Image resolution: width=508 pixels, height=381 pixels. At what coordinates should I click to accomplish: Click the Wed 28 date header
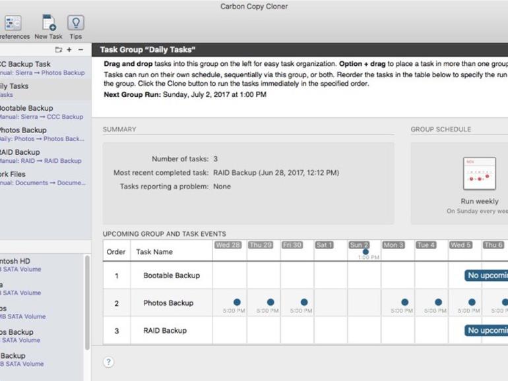click(228, 245)
